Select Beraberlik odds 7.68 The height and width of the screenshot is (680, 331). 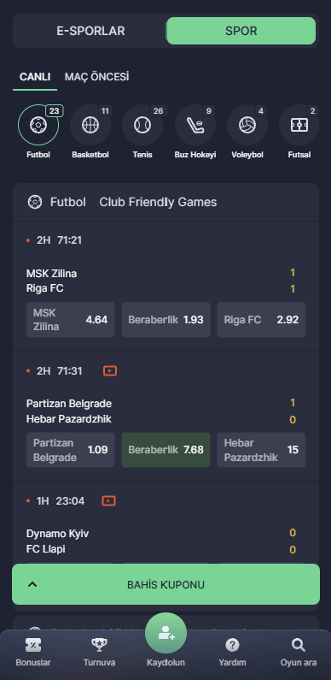(165, 450)
